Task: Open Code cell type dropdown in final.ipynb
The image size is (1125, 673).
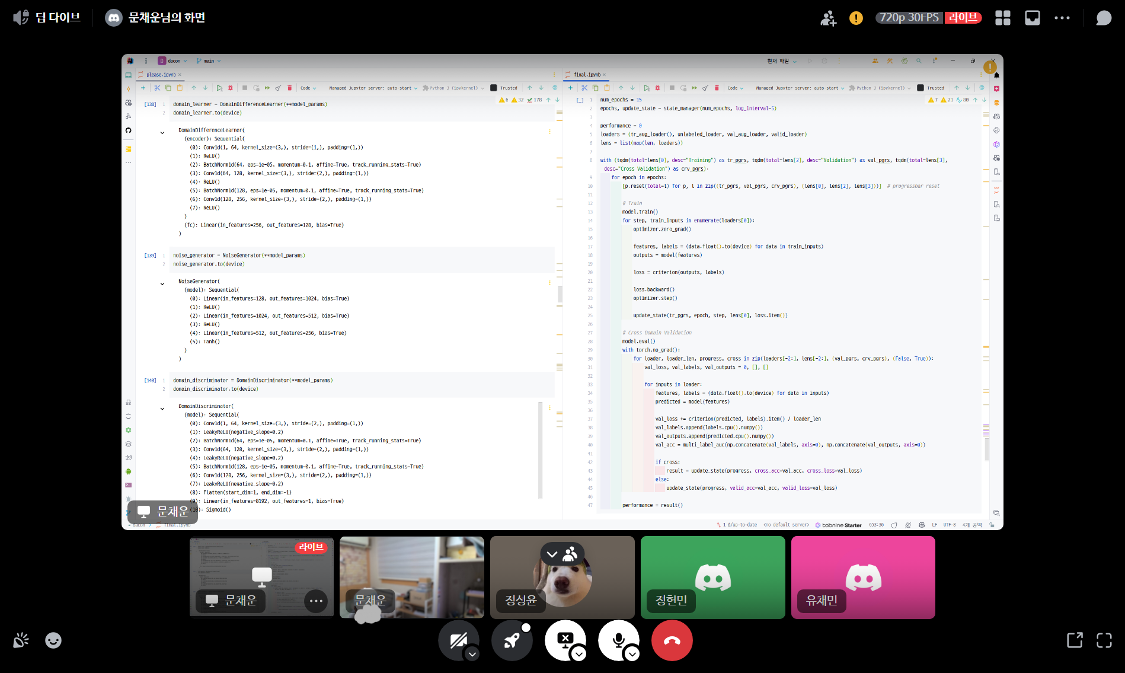Action: [736, 88]
